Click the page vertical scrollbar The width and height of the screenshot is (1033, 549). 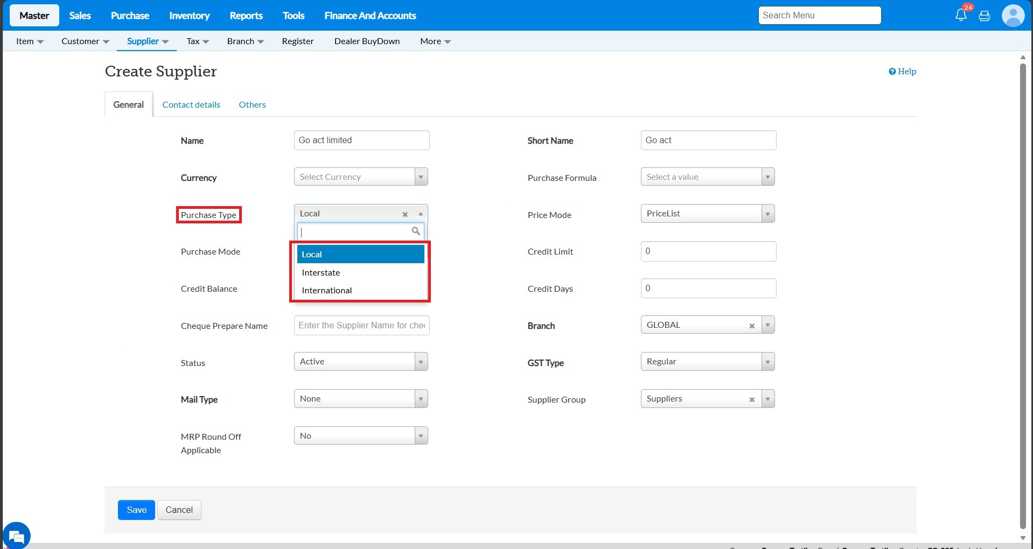pyautogui.click(x=1023, y=296)
